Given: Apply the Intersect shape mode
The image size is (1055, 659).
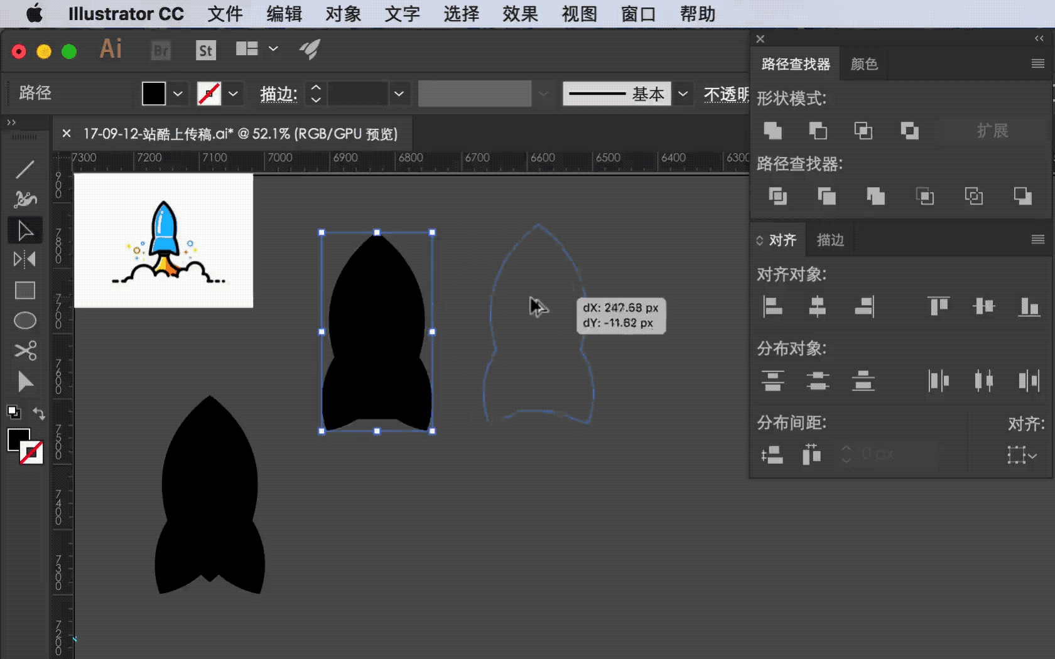Looking at the screenshot, I should (863, 131).
